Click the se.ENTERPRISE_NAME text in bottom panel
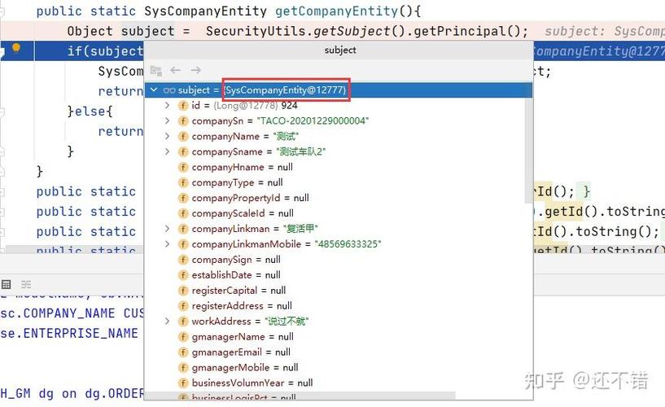The height and width of the screenshot is (407, 665). (69, 333)
